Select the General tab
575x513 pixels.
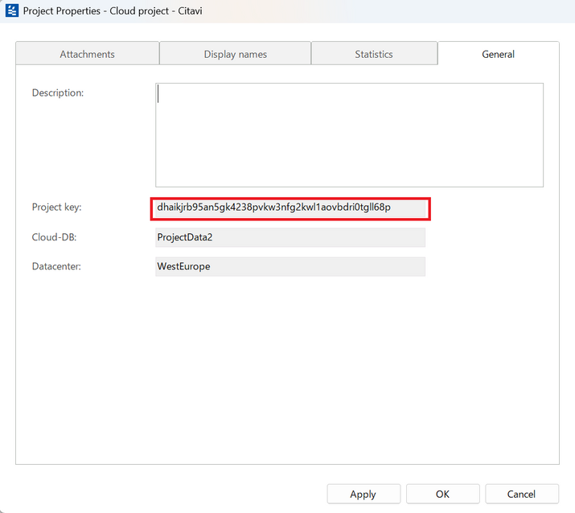(x=498, y=54)
